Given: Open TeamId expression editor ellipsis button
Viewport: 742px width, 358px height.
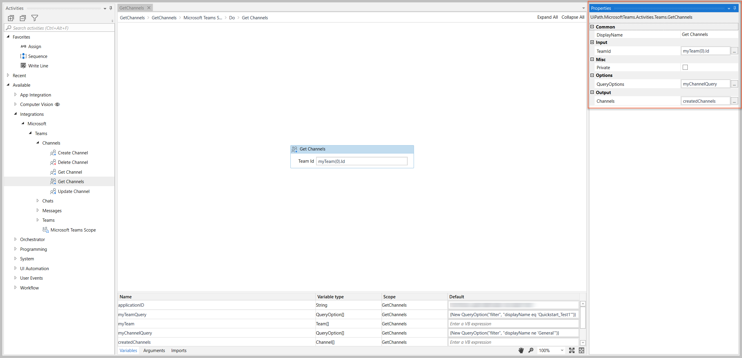Looking at the screenshot, I should tap(734, 51).
